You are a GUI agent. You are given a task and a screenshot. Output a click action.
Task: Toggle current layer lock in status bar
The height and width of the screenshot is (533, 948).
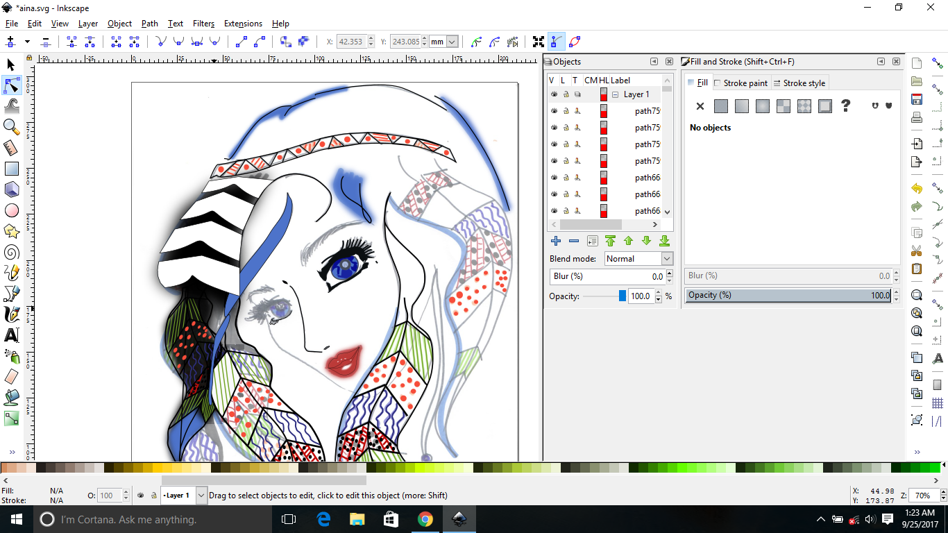(153, 496)
